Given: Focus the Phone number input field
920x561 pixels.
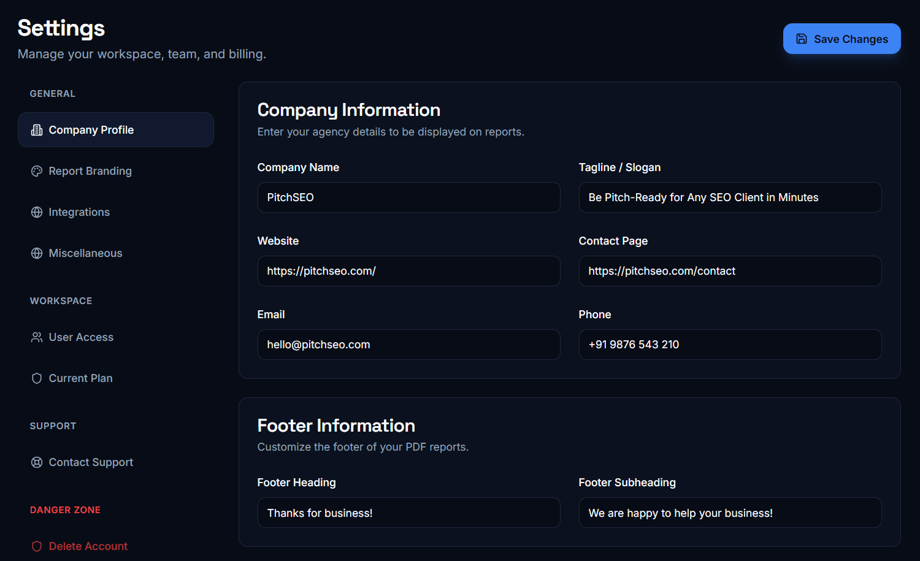Looking at the screenshot, I should click(x=730, y=345).
